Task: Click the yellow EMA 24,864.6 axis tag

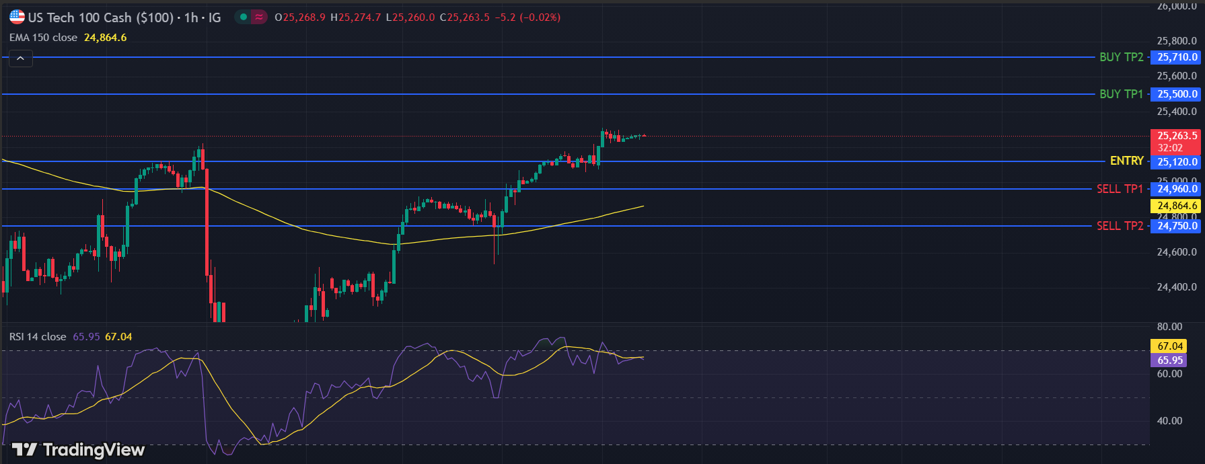Action: tap(1176, 206)
